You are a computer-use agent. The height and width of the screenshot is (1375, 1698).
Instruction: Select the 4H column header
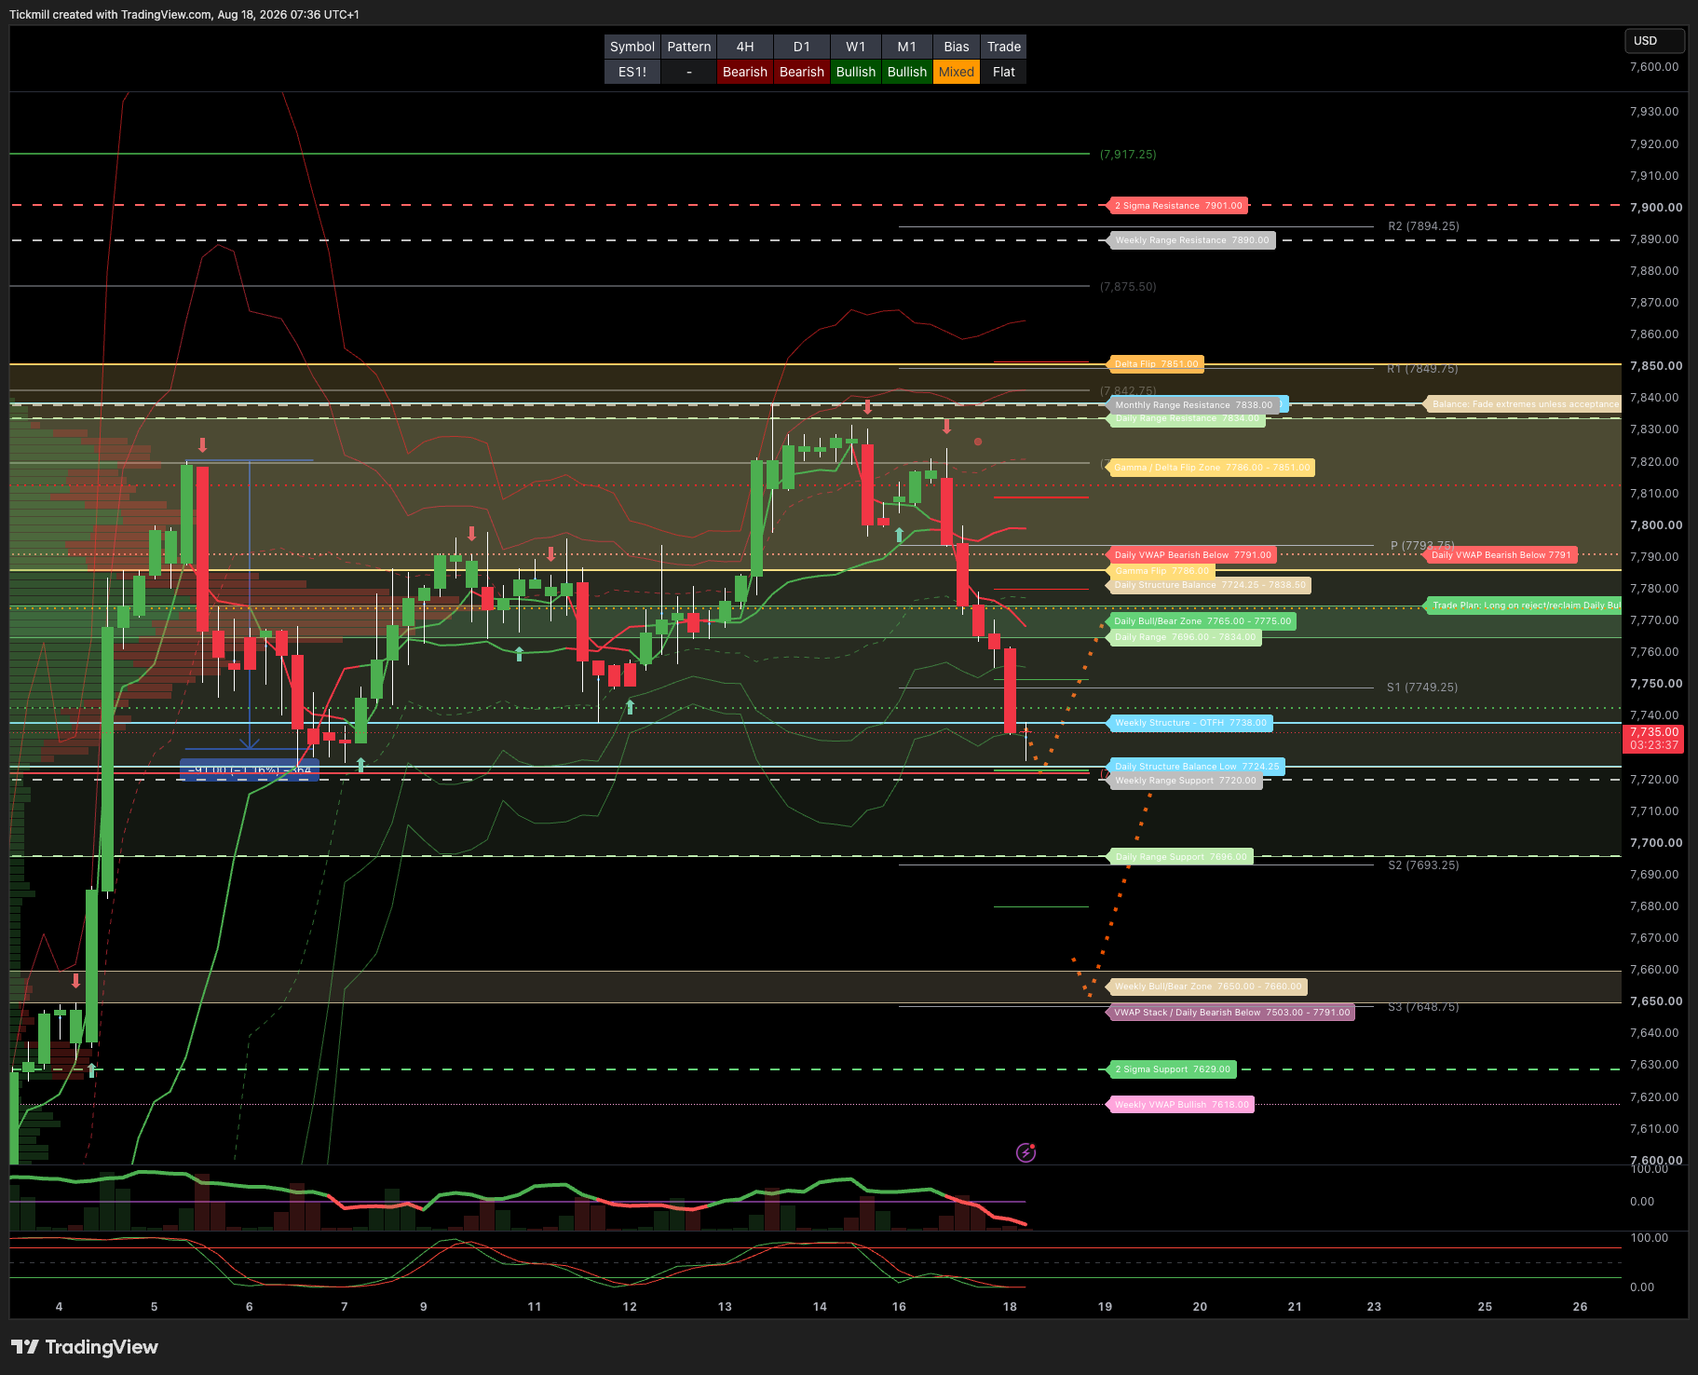(745, 47)
